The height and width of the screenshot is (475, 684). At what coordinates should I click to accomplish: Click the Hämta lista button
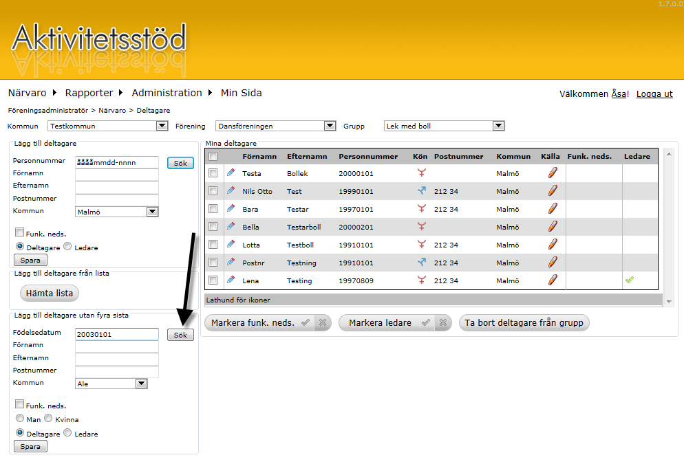[x=50, y=294]
